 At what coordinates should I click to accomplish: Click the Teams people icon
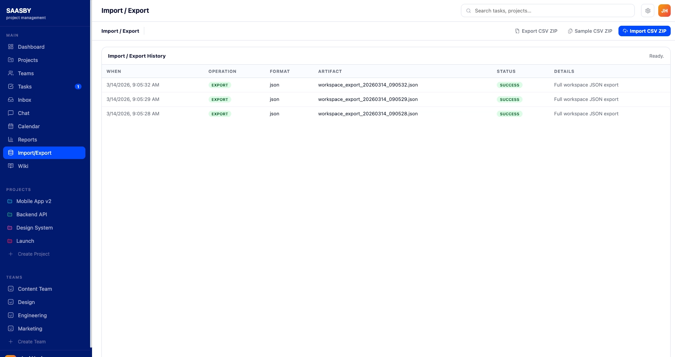coord(11,73)
